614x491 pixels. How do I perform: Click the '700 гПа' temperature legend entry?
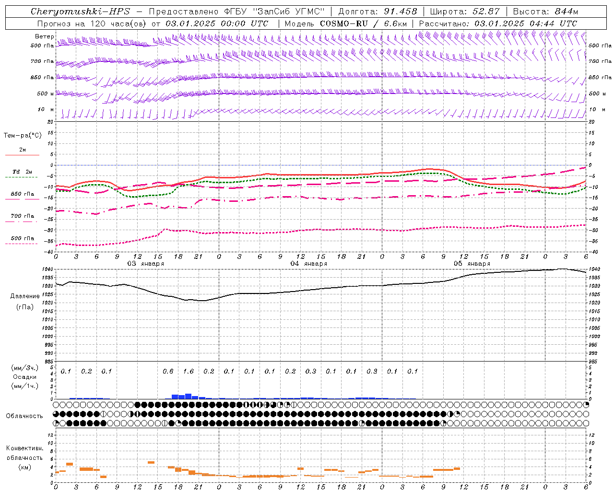coord(22,216)
